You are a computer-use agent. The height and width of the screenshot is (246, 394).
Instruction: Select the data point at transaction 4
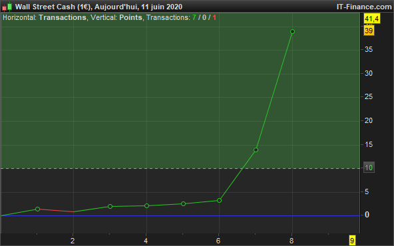coord(146,206)
